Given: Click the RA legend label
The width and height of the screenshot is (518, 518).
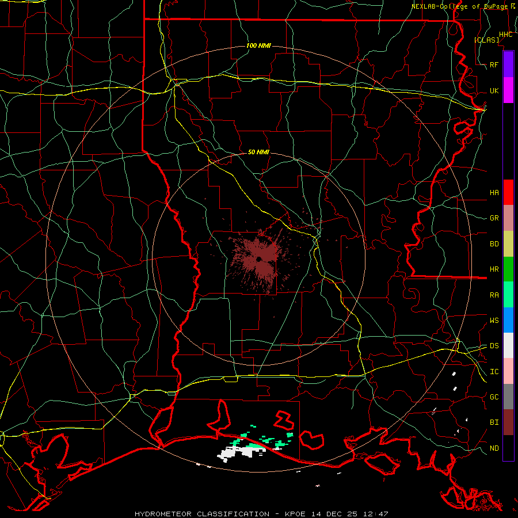Looking at the screenshot, I should coord(494,295).
